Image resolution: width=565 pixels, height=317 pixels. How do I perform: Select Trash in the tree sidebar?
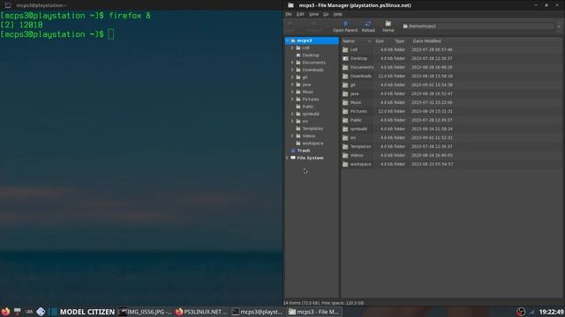(x=303, y=151)
